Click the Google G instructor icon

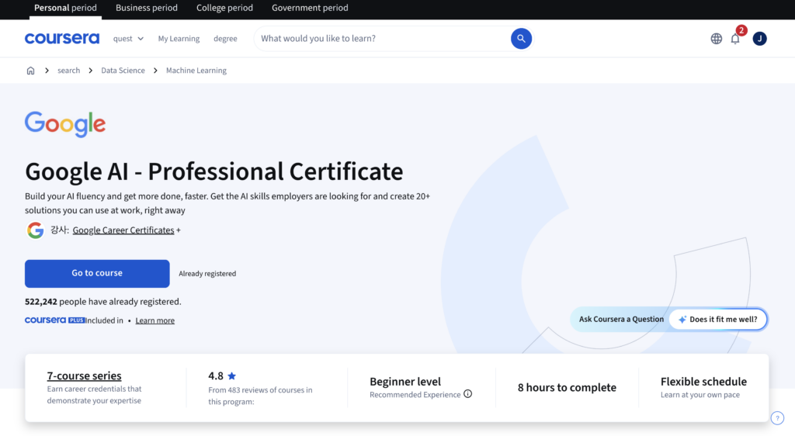36,230
